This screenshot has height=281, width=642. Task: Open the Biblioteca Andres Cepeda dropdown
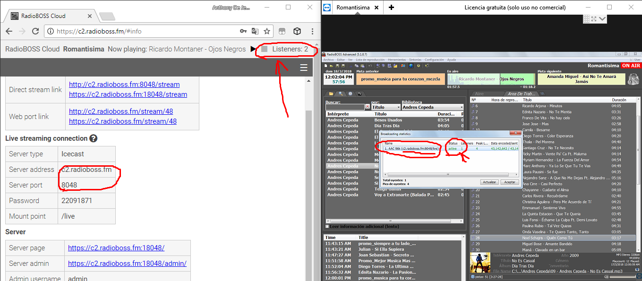433,107
